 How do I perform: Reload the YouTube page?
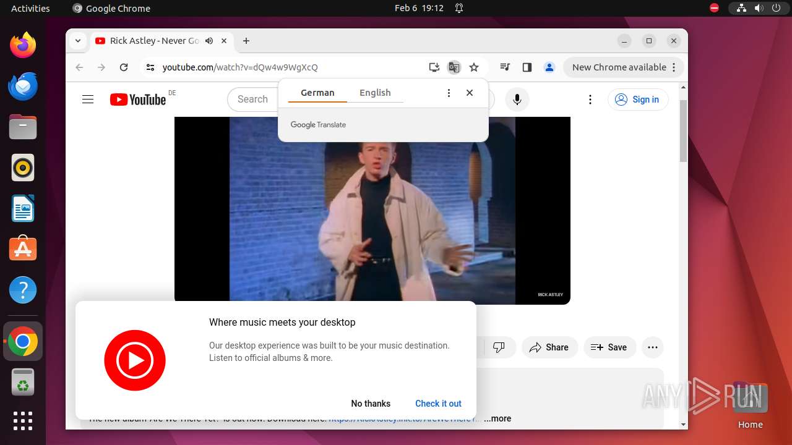tap(124, 67)
